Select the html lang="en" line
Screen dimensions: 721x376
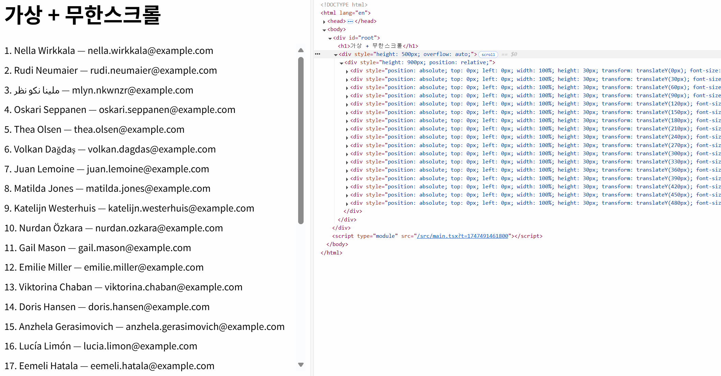pyautogui.click(x=346, y=13)
